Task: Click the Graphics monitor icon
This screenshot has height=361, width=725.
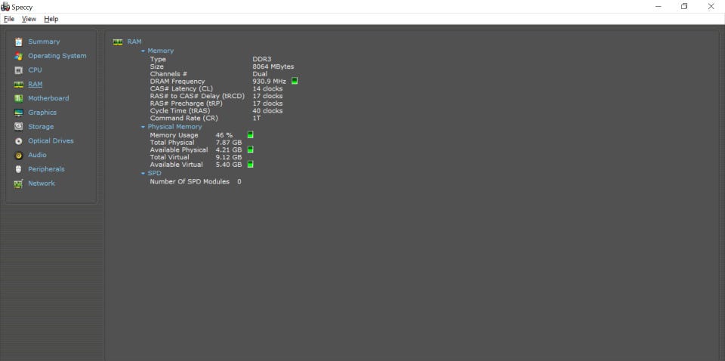Action: [x=18, y=113]
